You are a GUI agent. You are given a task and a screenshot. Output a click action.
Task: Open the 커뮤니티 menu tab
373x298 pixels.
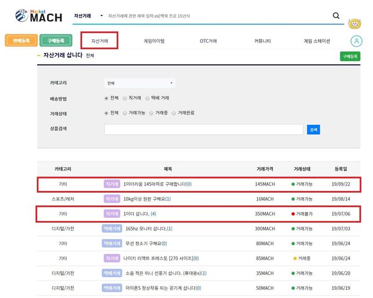tap(262, 41)
